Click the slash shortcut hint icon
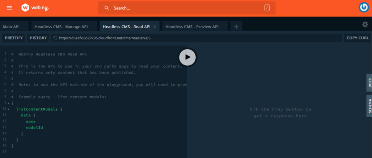 tap(267, 8)
